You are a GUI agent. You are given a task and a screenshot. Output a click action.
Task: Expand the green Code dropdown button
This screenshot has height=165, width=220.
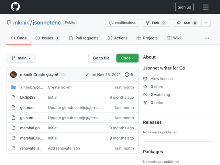tap(128, 58)
